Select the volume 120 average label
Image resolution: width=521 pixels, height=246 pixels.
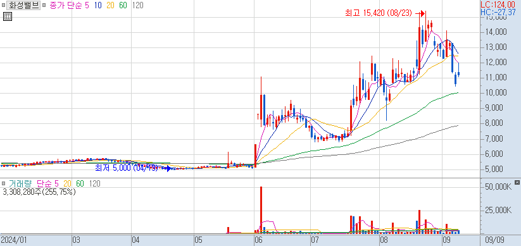[95, 183]
